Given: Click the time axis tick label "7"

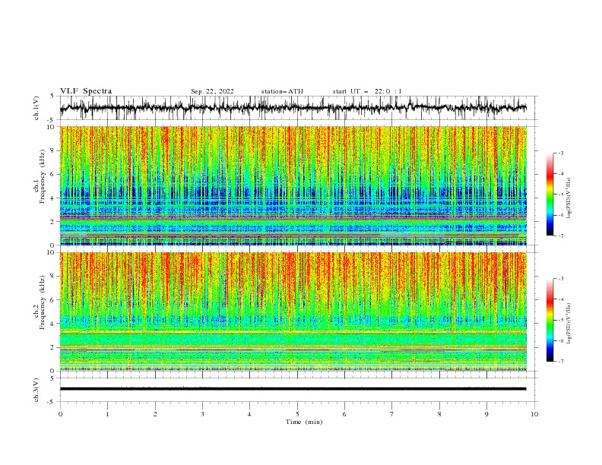Looking at the screenshot, I should (x=392, y=414).
